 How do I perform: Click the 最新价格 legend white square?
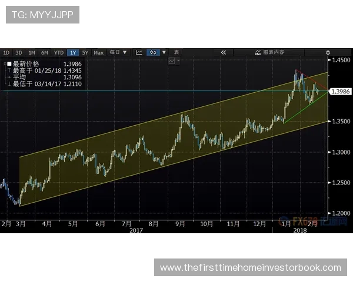point(8,63)
